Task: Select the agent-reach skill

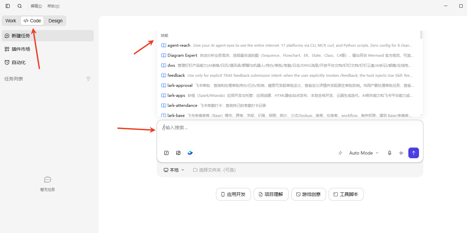Action: tap(288, 45)
